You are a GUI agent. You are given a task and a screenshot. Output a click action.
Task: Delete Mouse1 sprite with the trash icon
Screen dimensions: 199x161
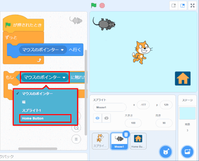coord(126,134)
